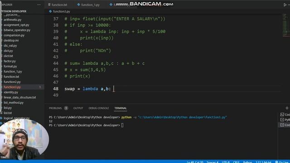The image size is (290, 163).
Task: Open the Problems panel tab
Action: pyautogui.click(x=55, y=108)
